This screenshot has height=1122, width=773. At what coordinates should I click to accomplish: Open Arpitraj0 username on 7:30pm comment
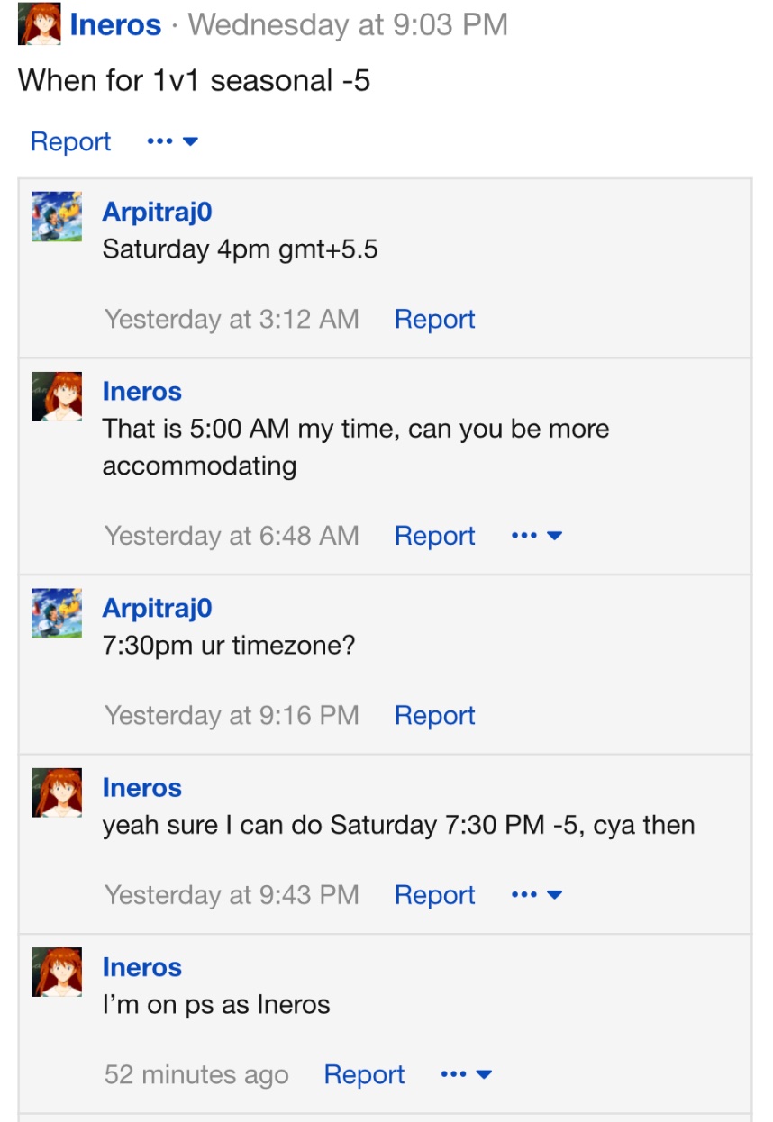157,608
